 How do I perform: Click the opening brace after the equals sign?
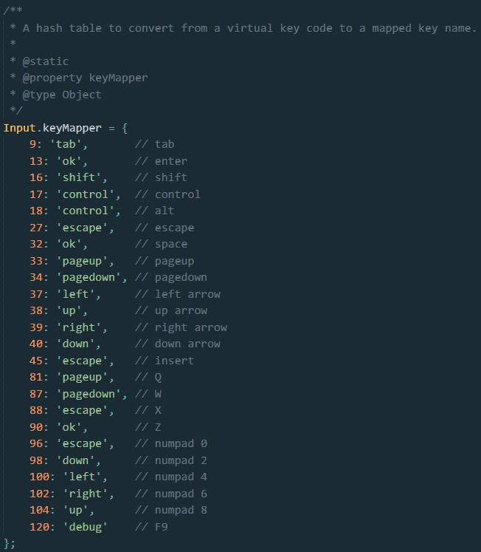pos(125,128)
